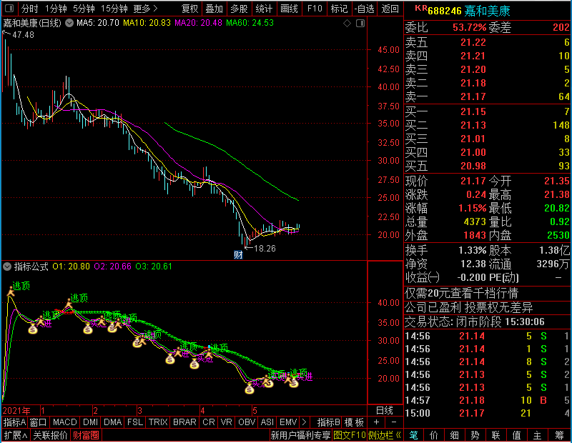Select the 筹 chip distribution tab
Screen dimensions: 572x443
[x=559, y=435]
